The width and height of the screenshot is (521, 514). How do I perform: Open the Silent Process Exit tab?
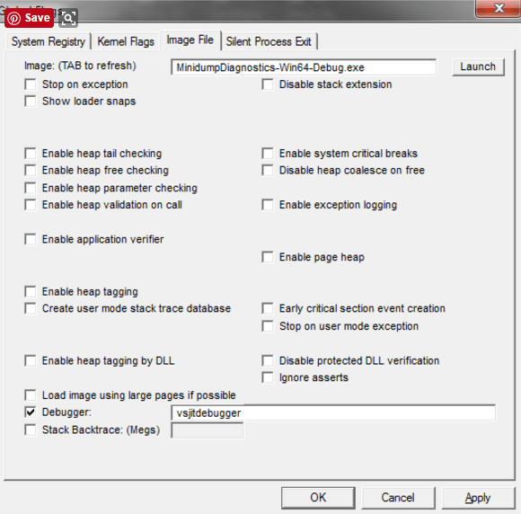pos(269,41)
